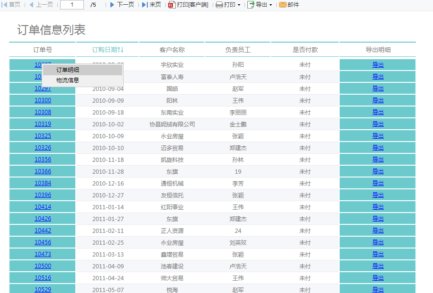The height and width of the screenshot is (293, 433).
Task: Click the client-side print PDF icon
Action: [172, 5]
